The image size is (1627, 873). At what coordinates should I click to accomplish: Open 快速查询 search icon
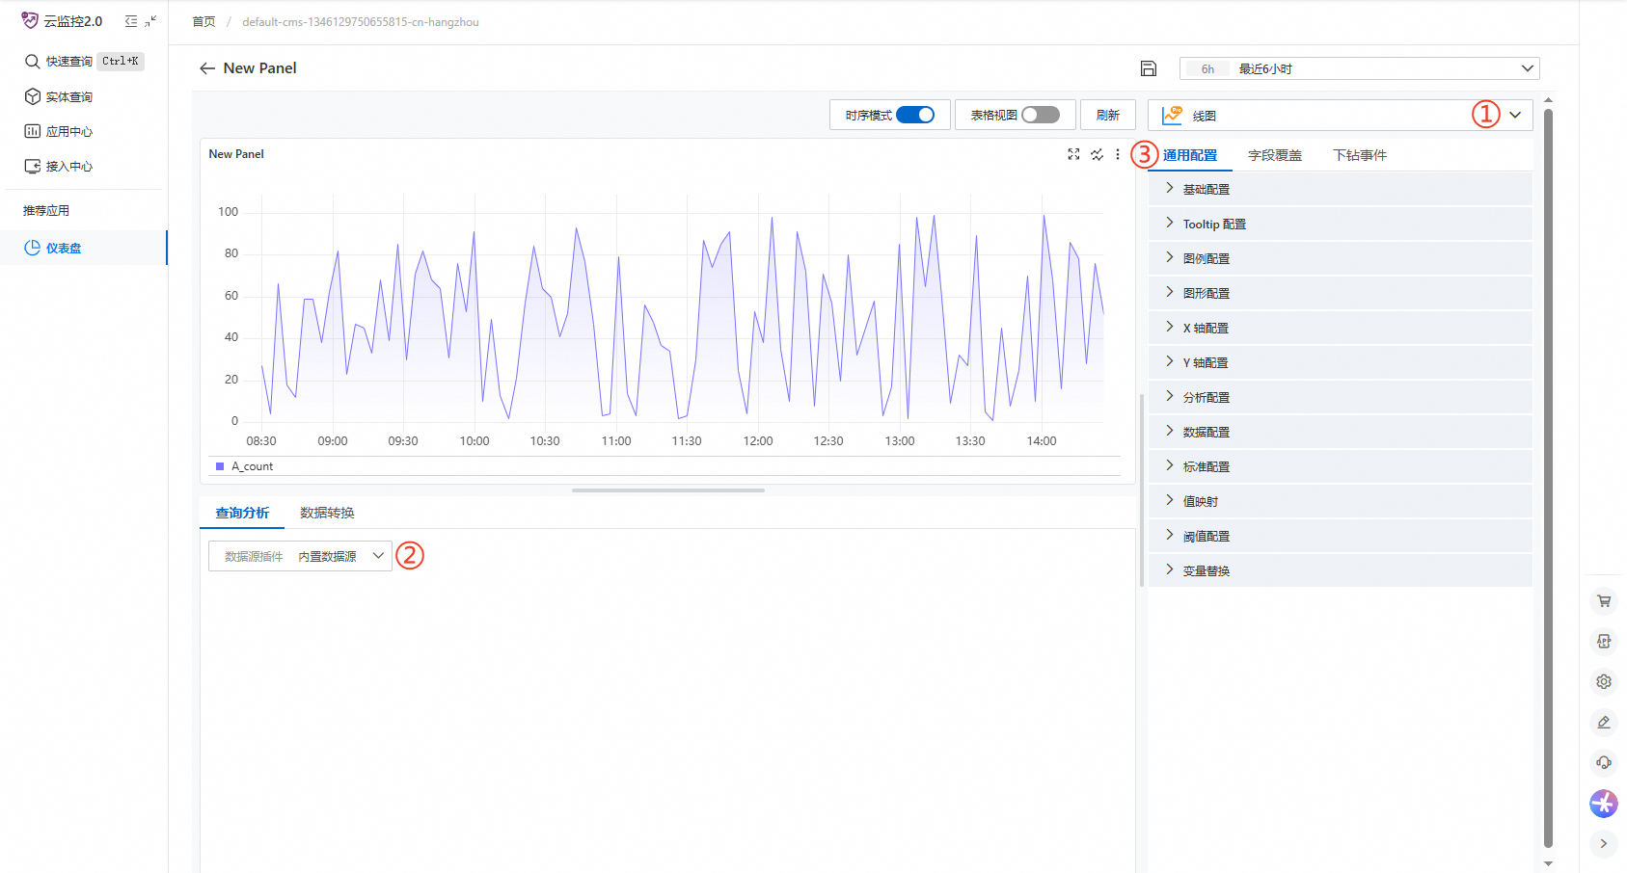click(x=32, y=62)
